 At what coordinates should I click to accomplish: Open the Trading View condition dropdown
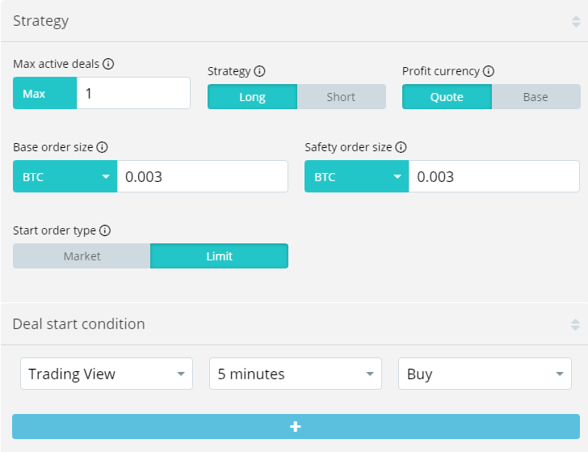[107, 374]
